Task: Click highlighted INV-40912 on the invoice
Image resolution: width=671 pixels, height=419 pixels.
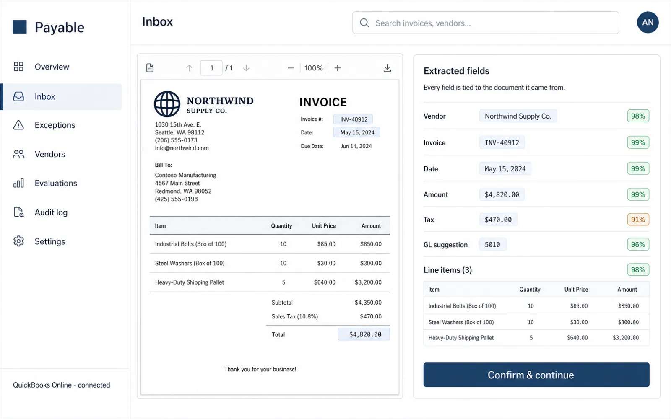Action: (x=354, y=119)
